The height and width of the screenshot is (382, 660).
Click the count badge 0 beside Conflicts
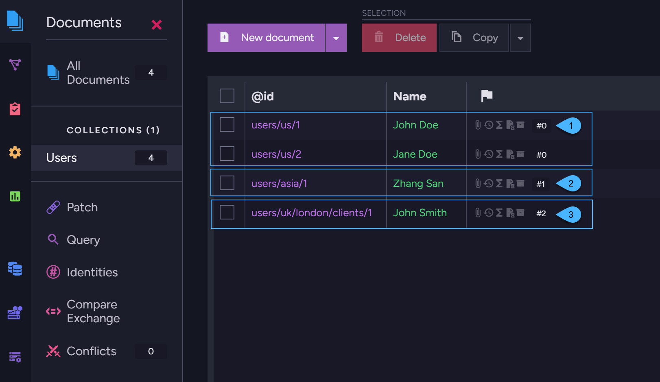coord(151,351)
